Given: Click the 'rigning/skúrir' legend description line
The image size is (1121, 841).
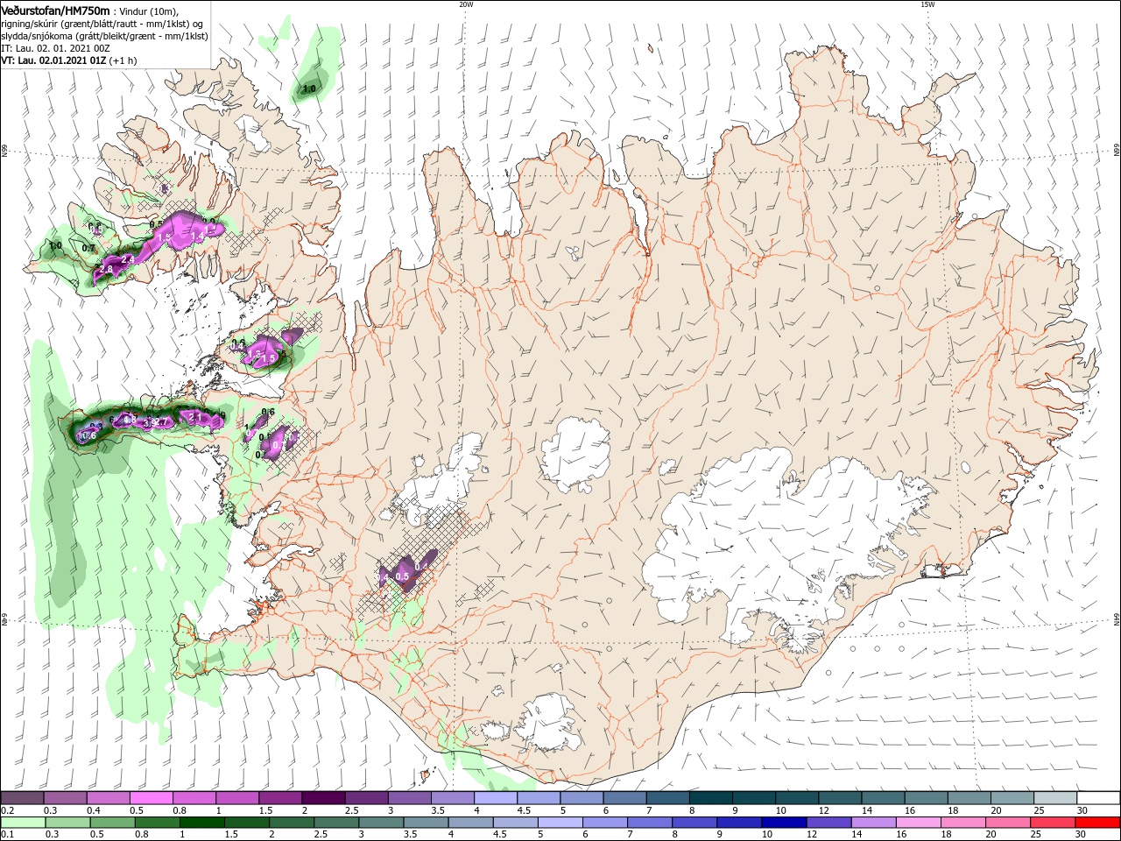Looking at the screenshot, I should pyautogui.click(x=103, y=24).
